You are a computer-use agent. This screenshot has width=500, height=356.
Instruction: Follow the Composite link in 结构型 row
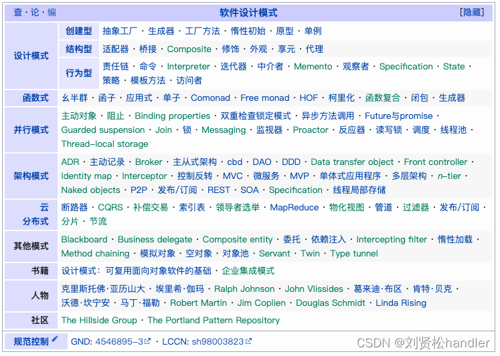pos(189,49)
